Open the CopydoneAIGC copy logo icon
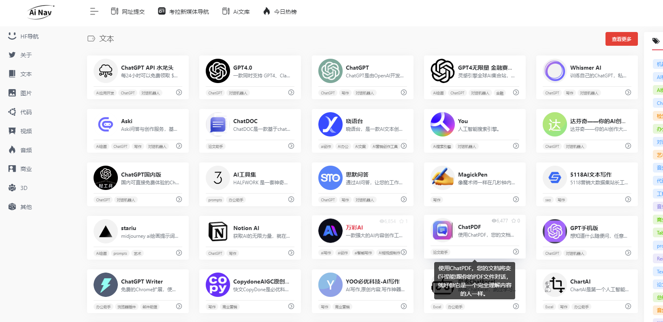 pos(218,285)
